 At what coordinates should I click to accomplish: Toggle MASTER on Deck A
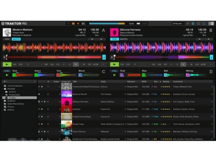click(x=16, y=39)
